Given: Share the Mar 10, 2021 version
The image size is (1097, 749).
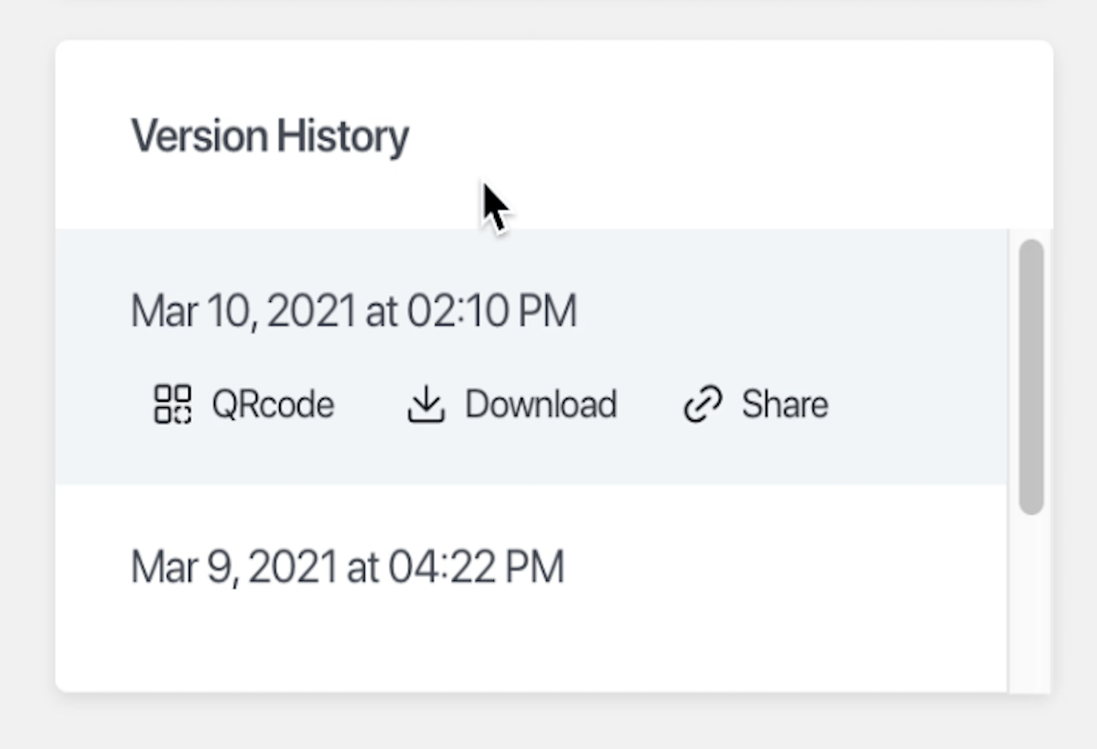Looking at the screenshot, I should [756, 404].
